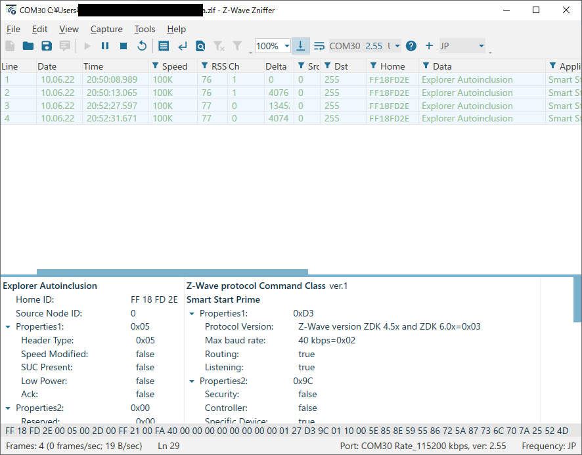Viewport: 582px width, 455px height.
Task: Click the return arrow toolbar icon
Action: 182,46
